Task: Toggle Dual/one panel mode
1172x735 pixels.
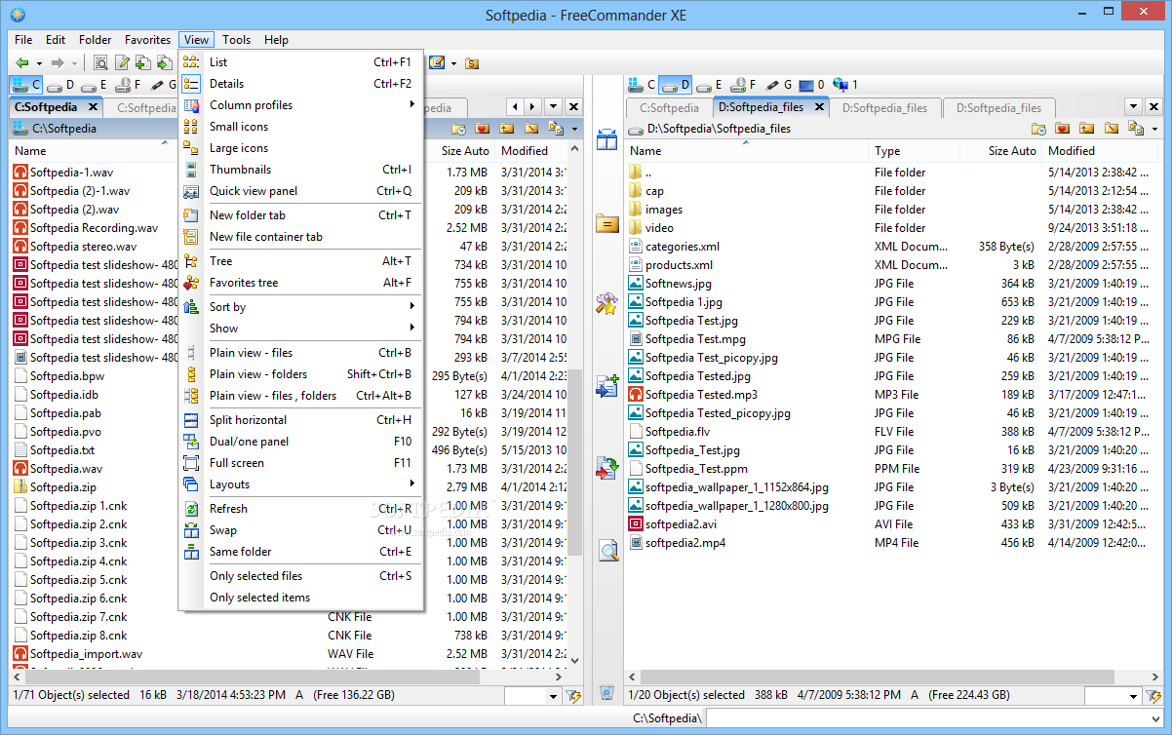Action: point(301,442)
